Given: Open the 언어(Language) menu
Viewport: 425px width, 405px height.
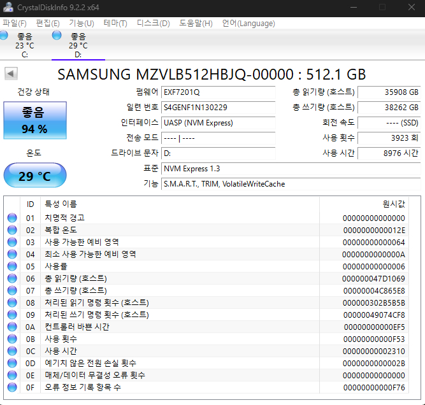Looking at the screenshot, I should [249, 24].
